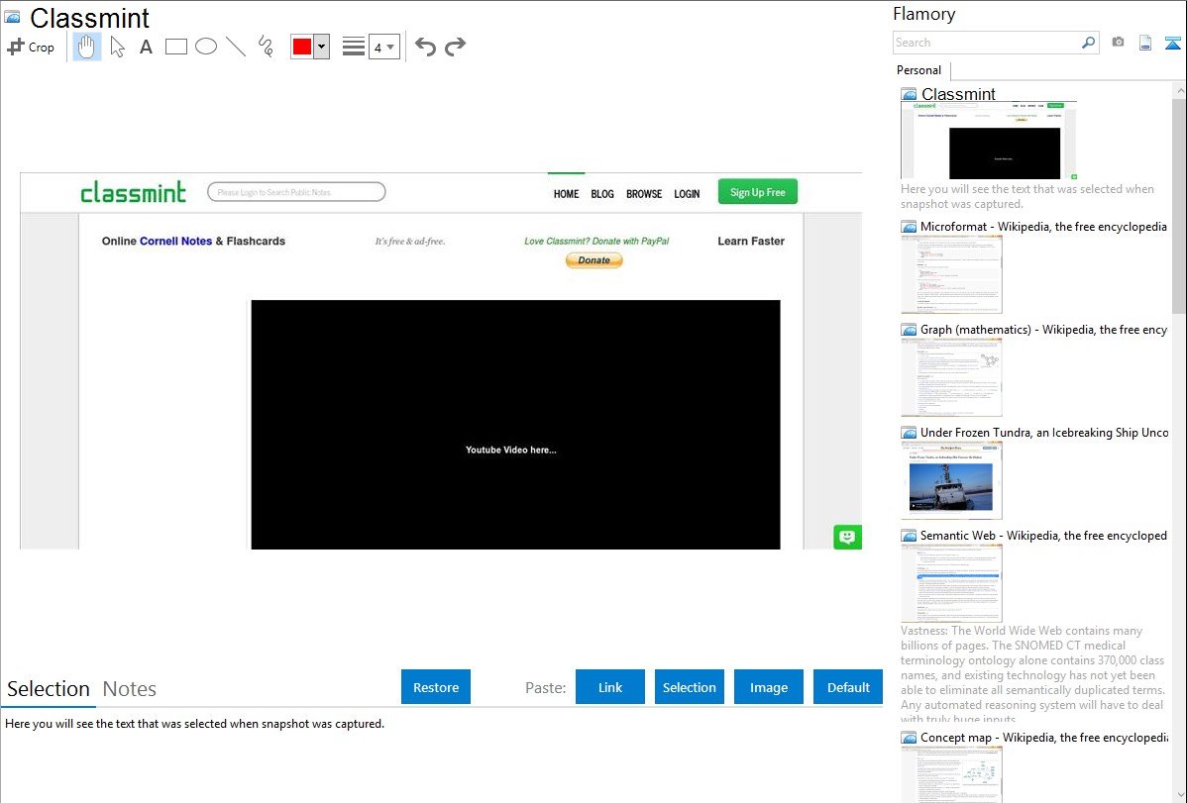Click HOME in the snapshot navigation
Image resolution: width=1187 pixels, height=803 pixels.
(566, 194)
